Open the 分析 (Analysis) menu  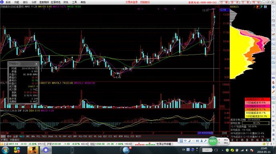point(34,2)
